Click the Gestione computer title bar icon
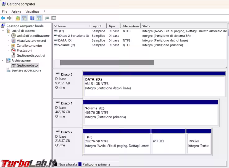The height and width of the screenshot is (168, 229). point(3,4)
